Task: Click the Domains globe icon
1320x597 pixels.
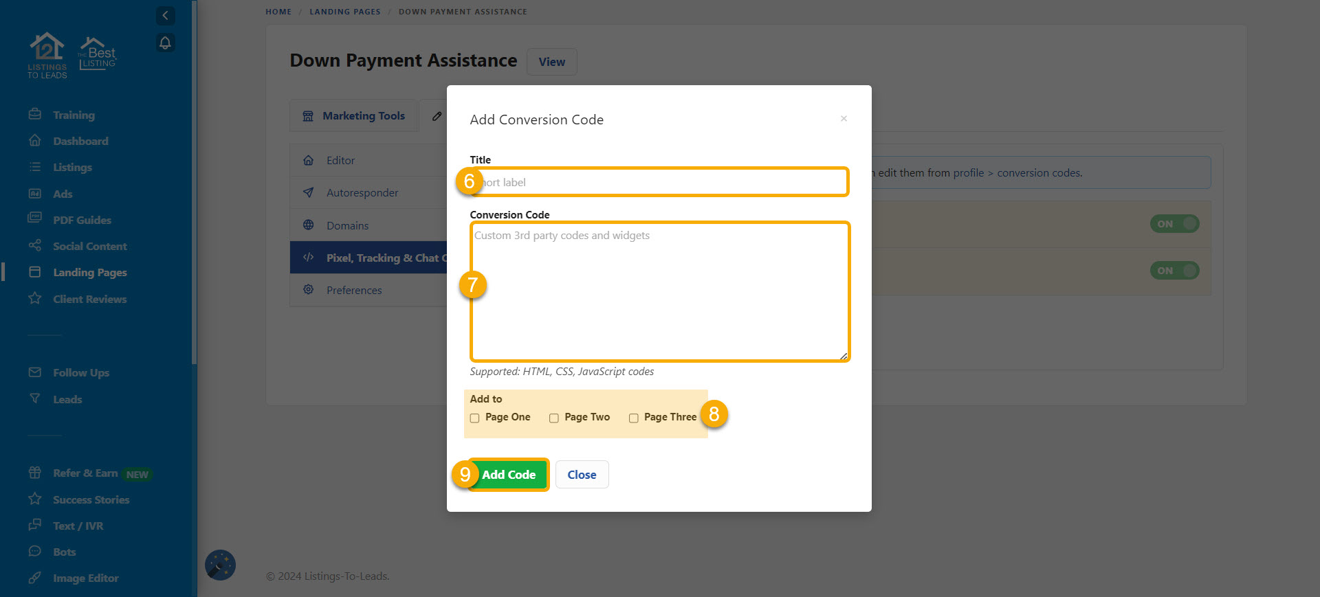Action: pyautogui.click(x=309, y=225)
